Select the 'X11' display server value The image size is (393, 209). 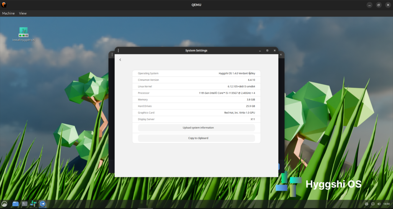click(x=253, y=119)
